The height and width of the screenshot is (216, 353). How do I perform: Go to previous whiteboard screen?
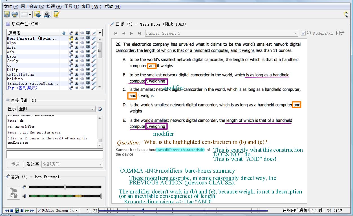coord(124,33)
